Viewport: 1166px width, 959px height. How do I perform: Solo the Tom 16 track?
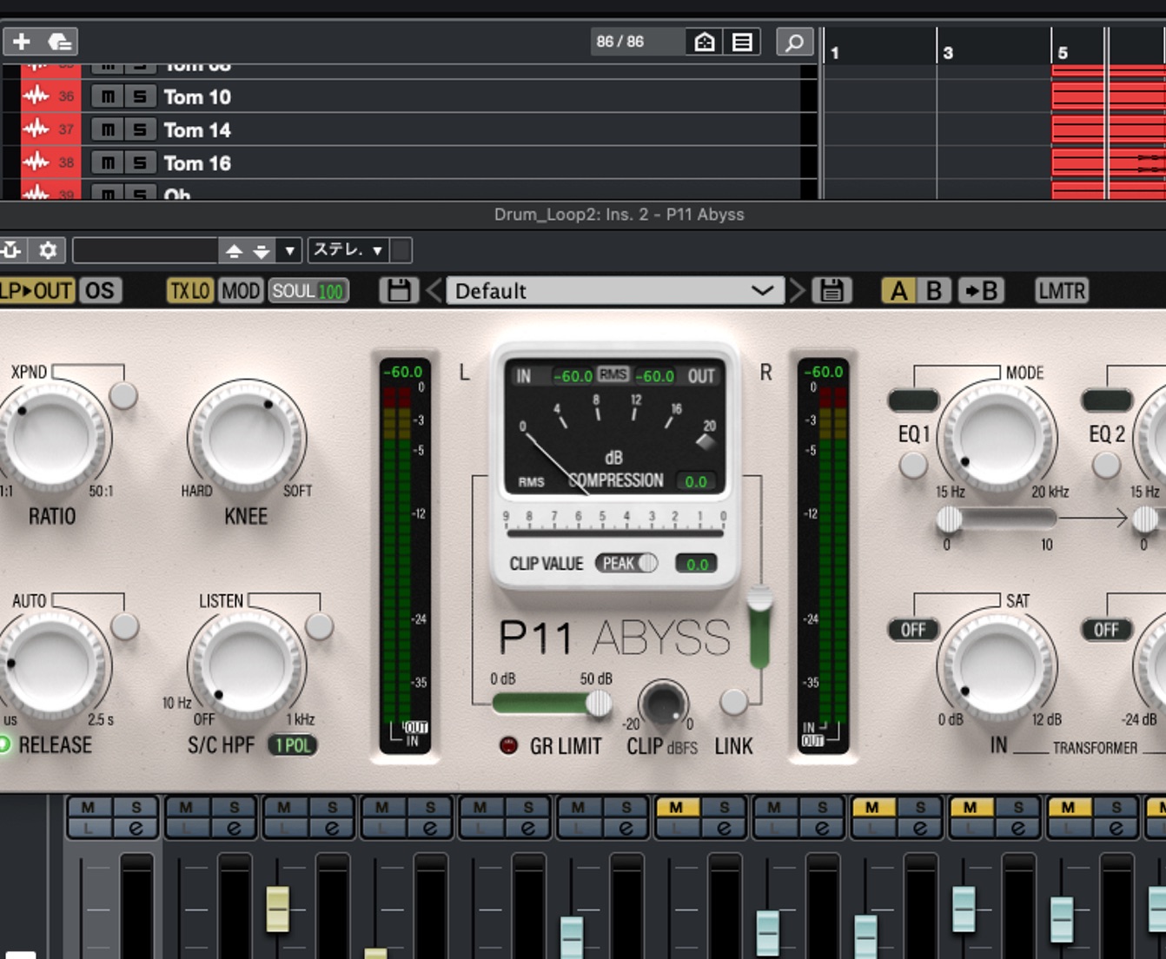point(140,162)
